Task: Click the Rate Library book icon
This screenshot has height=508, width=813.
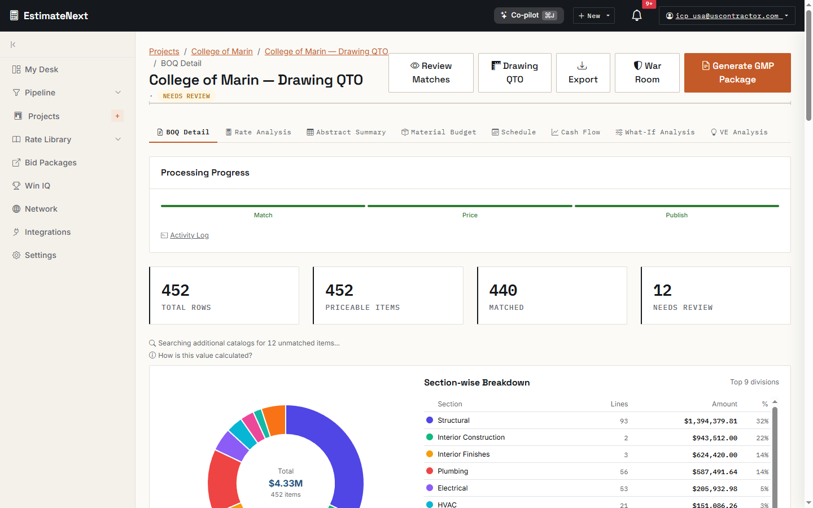Action: [16, 139]
